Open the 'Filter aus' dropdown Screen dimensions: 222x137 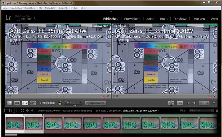pyautogui.click(x=202, y=111)
